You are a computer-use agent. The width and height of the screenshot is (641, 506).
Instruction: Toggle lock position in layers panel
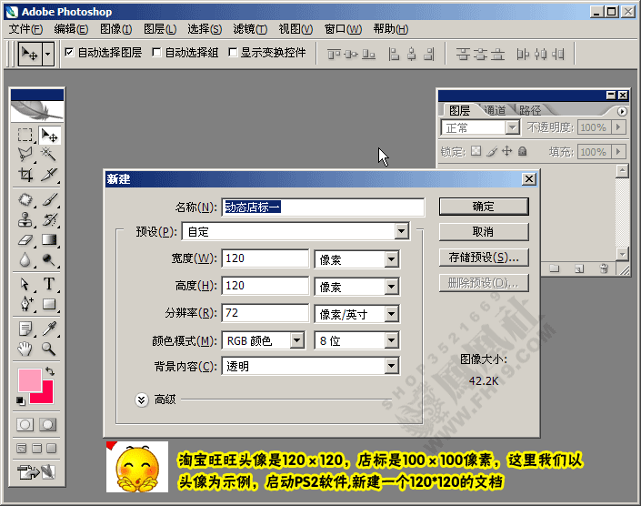pos(507,151)
